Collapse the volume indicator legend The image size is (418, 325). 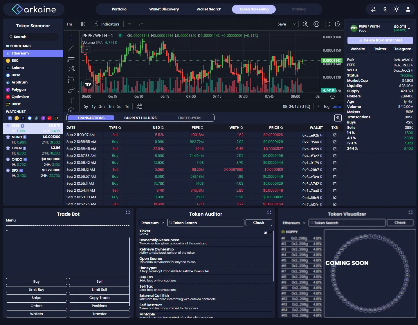click(x=87, y=50)
